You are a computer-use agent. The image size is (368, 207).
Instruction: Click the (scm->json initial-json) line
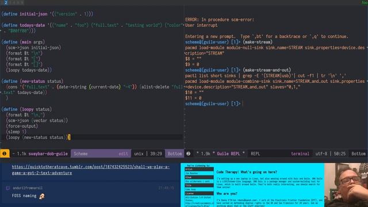(33, 48)
